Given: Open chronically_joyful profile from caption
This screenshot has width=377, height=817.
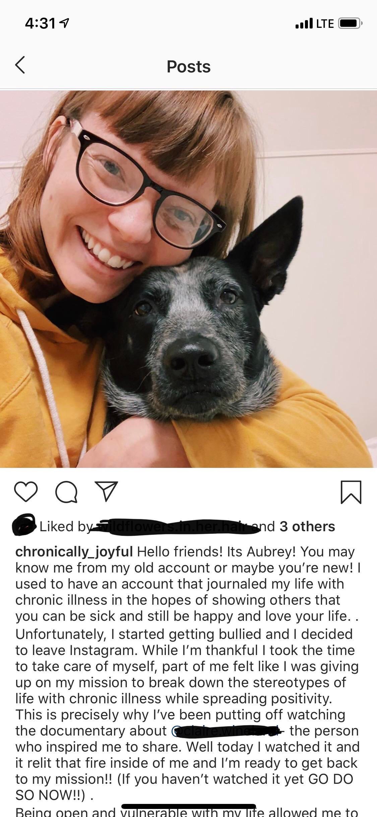Looking at the screenshot, I should (74, 552).
